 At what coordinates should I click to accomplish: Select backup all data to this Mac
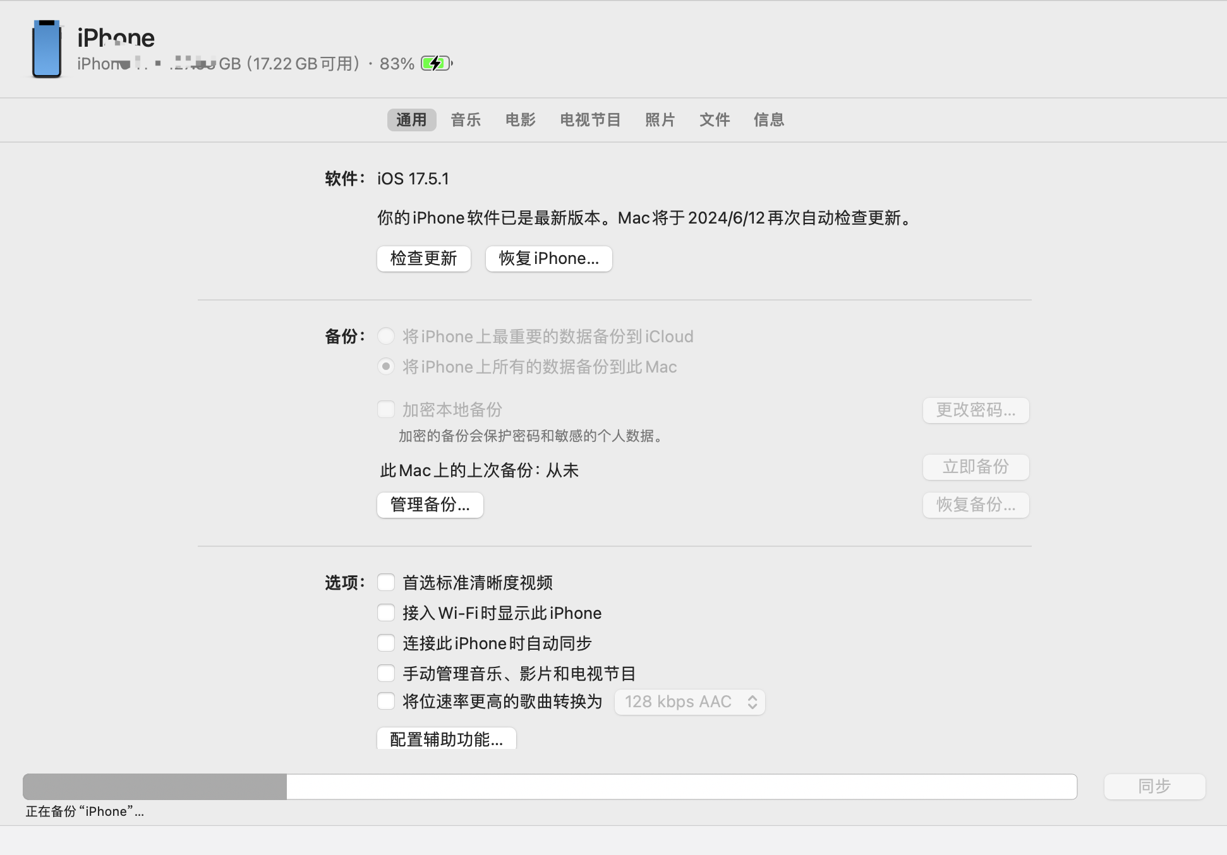(386, 366)
